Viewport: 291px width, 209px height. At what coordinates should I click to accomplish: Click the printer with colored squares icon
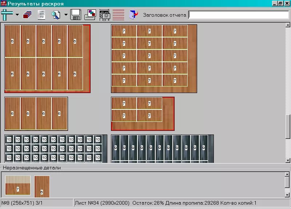pyautogui.click(x=90, y=15)
